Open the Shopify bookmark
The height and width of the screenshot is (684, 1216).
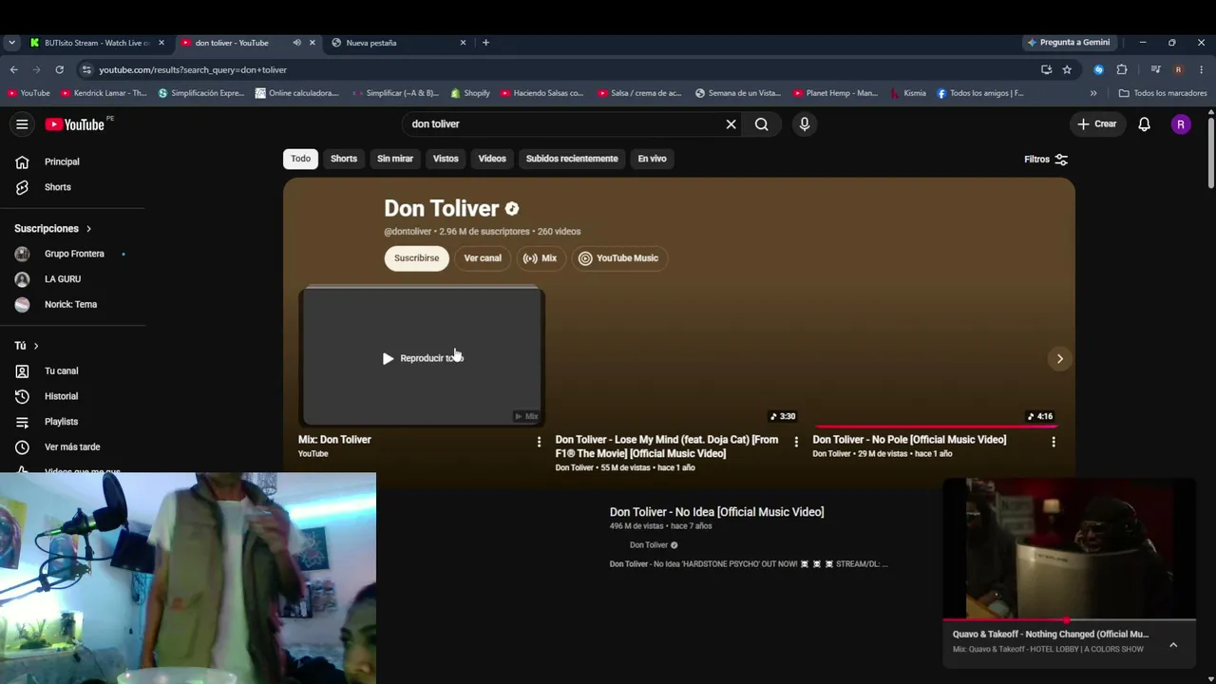470,93
